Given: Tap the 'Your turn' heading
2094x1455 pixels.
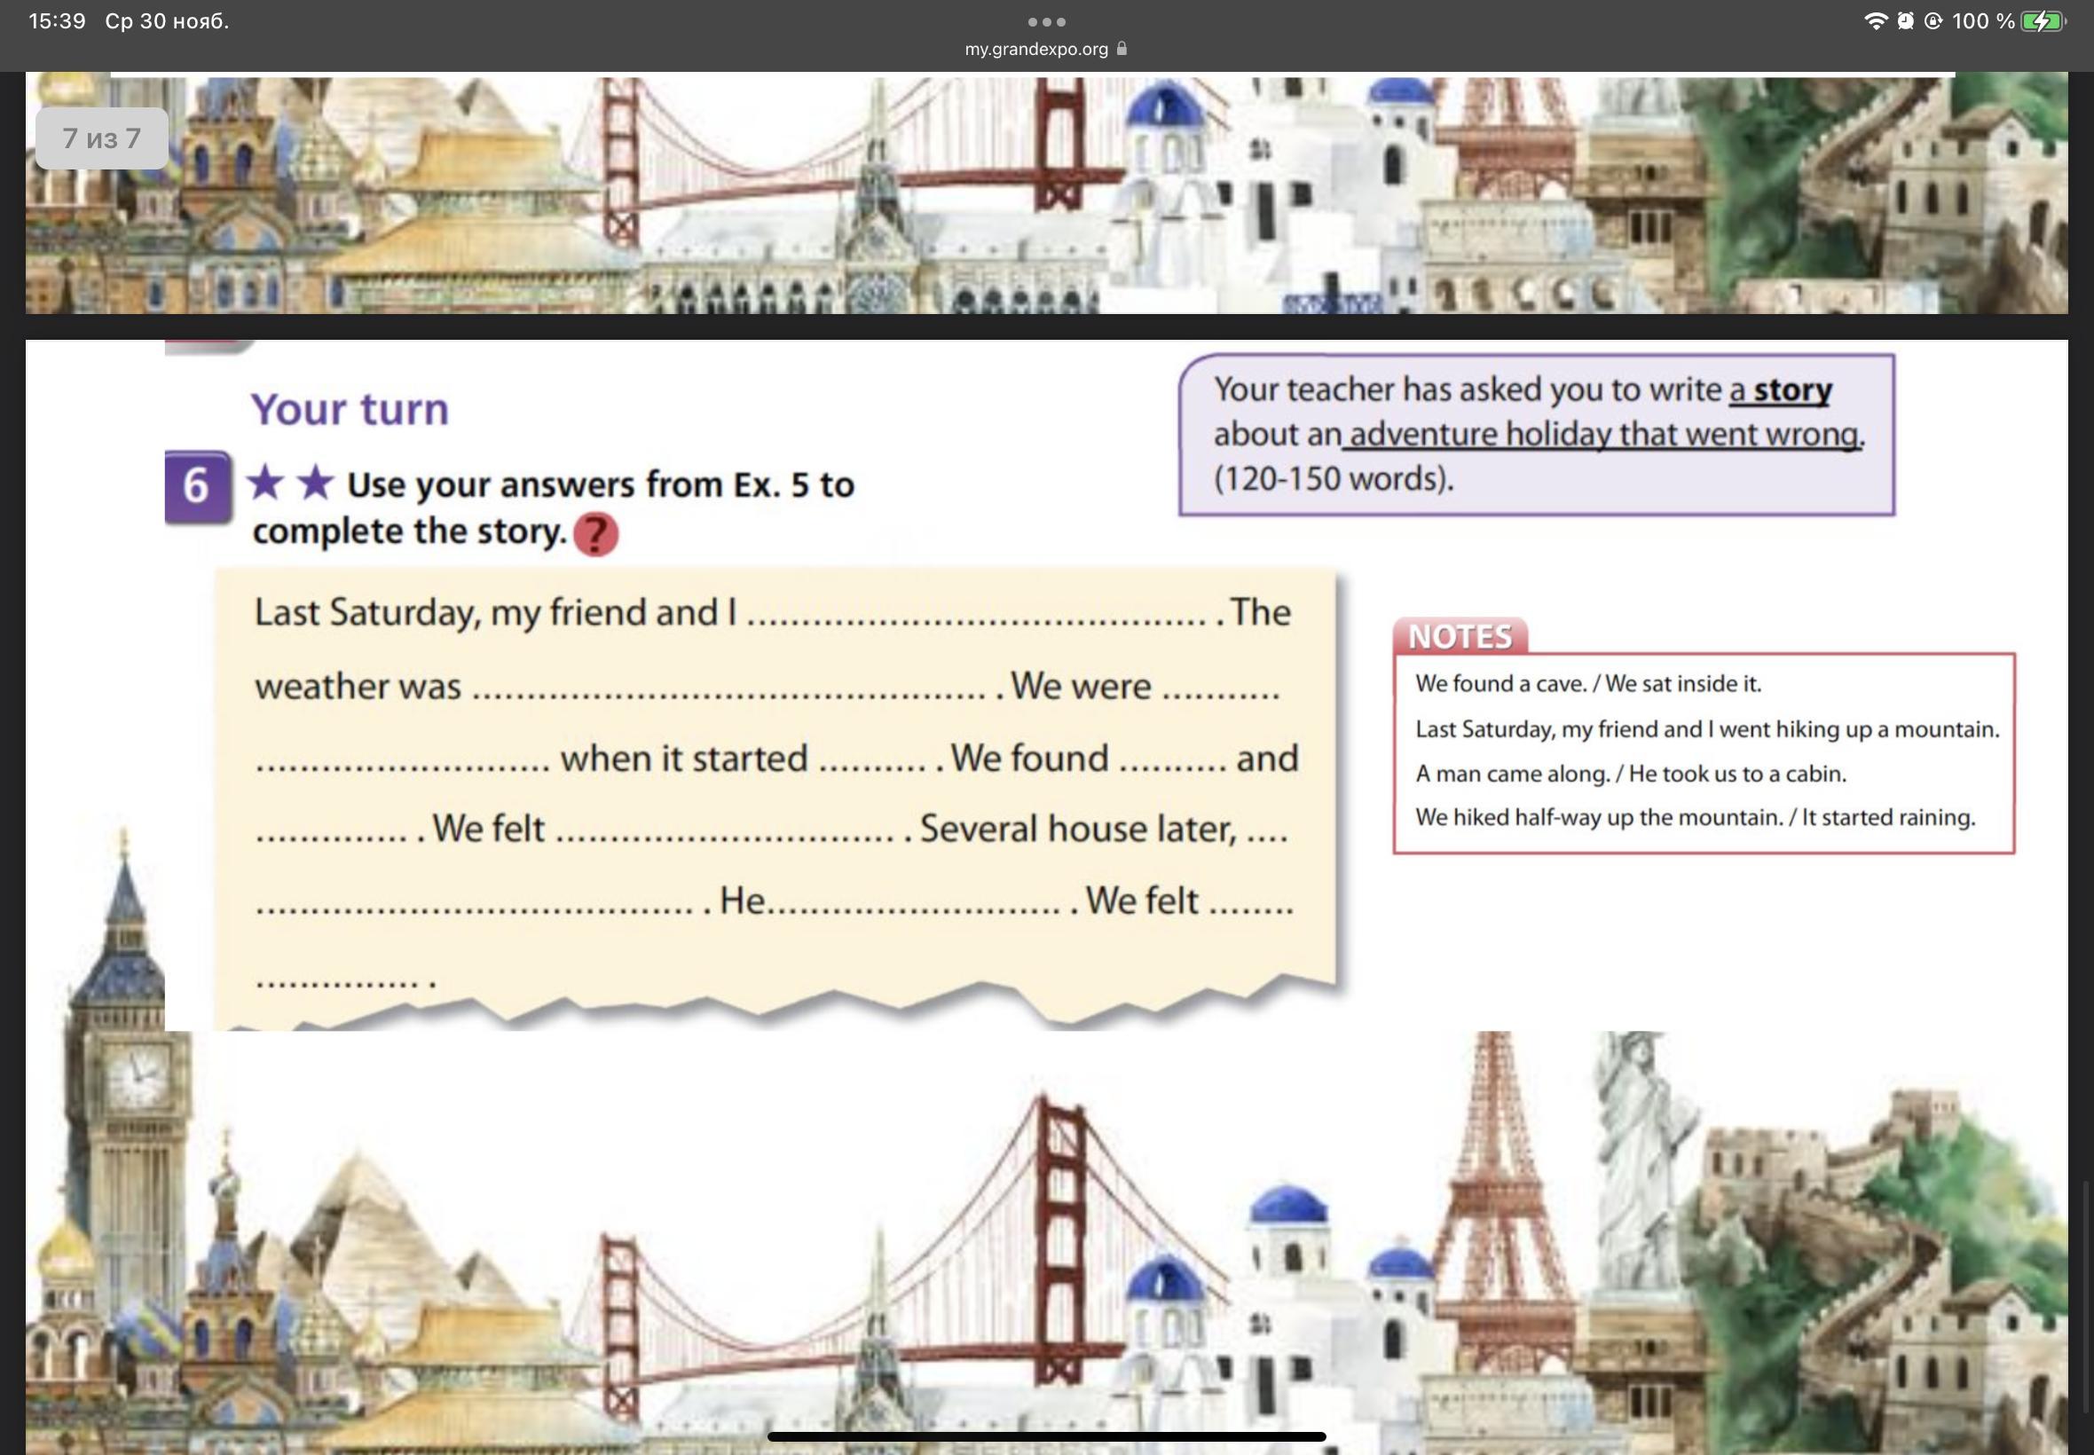Looking at the screenshot, I should [x=350, y=409].
